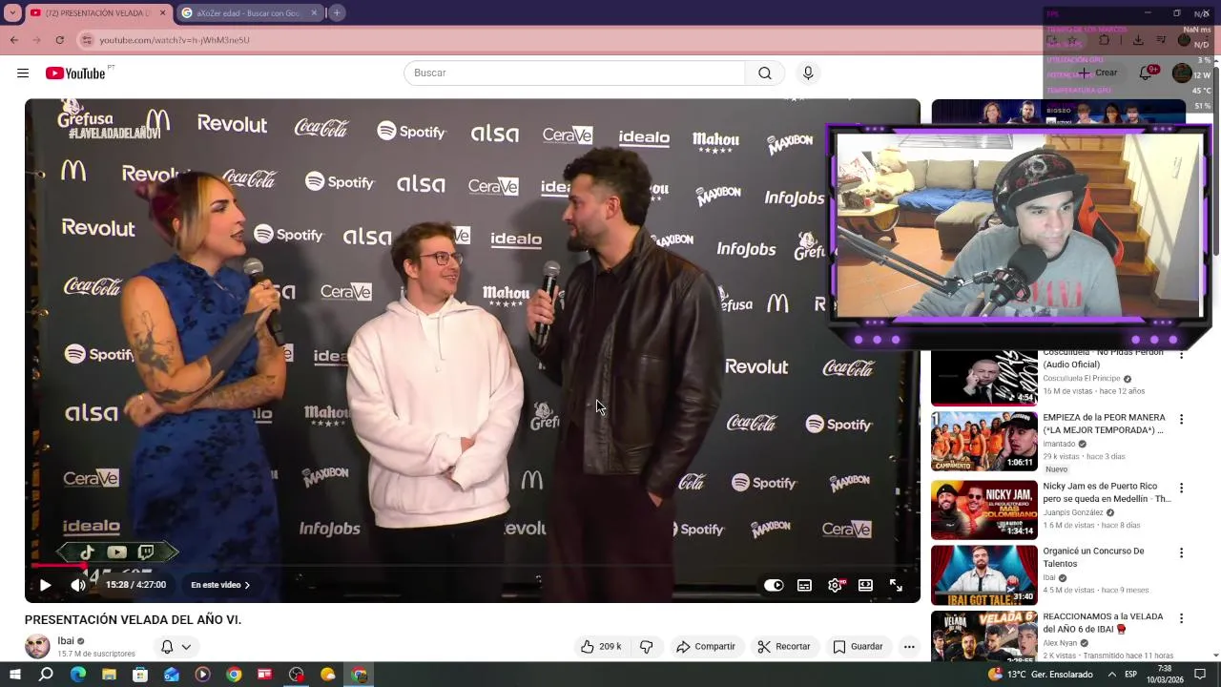Click the Compartir share button

coord(706,647)
